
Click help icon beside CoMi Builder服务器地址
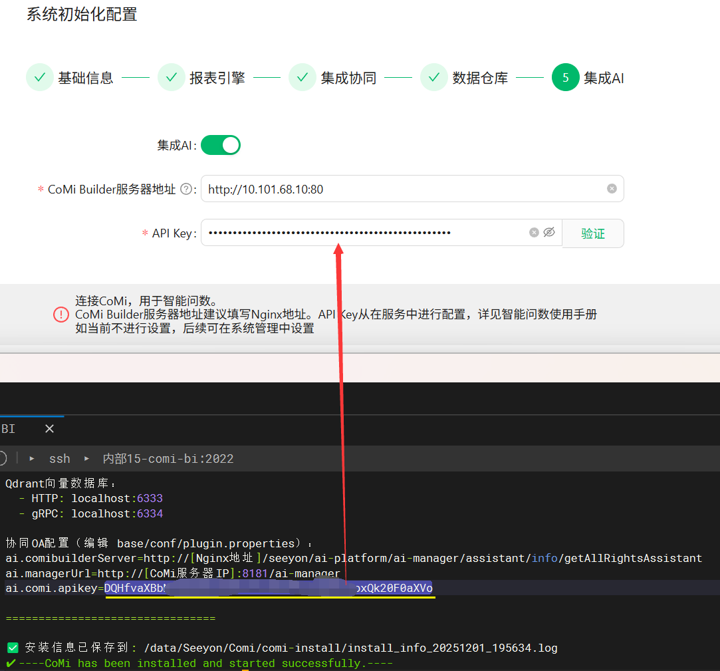[186, 190]
